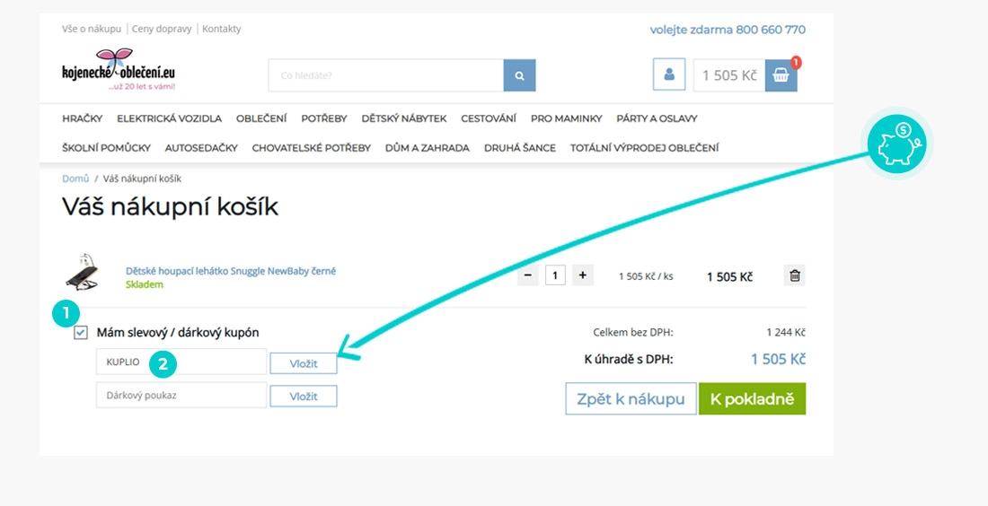Open the shopping basket icon
Image resolution: width=988 pixels, height=506 pixels.
pyautogui.click(x=781, y=75)
